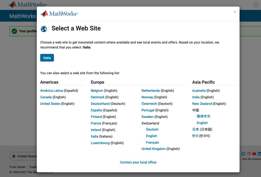Open Contact your local office link

point(138,162)
